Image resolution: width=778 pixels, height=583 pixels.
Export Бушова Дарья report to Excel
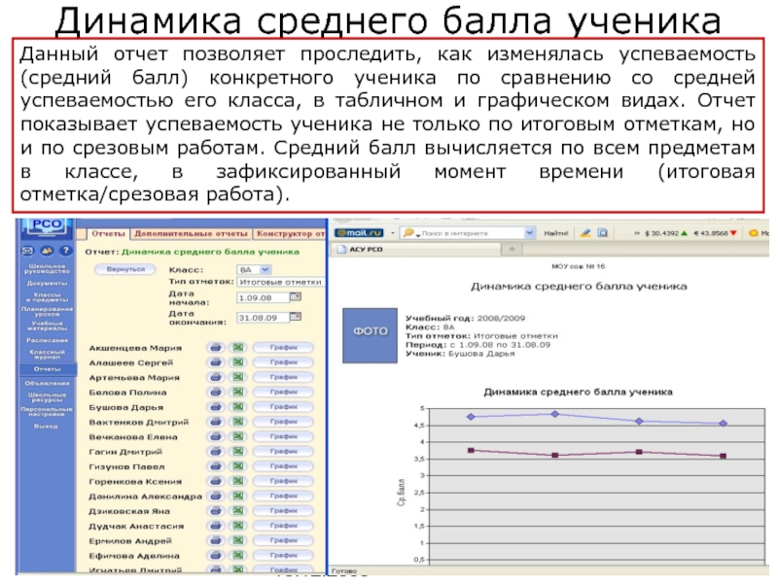click(x=238, y=407)
